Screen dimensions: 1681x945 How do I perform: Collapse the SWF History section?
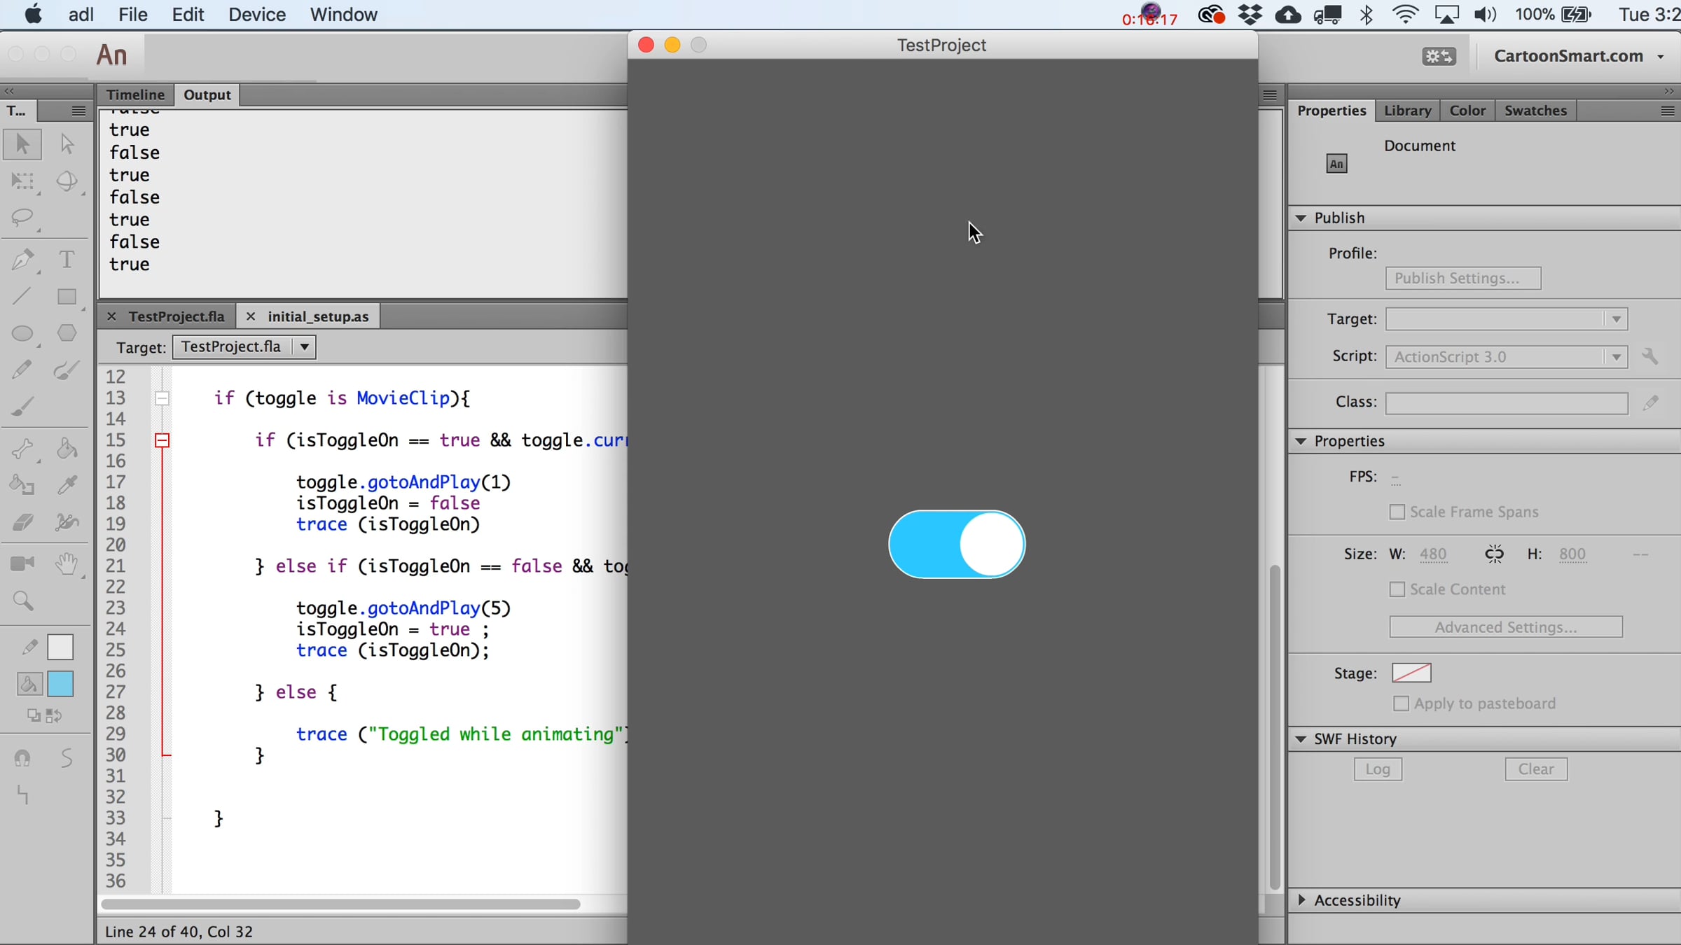[x=1301, y=739]
